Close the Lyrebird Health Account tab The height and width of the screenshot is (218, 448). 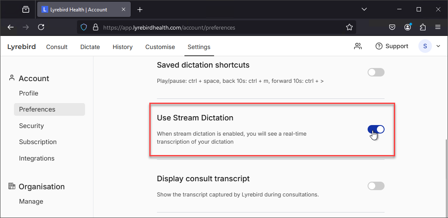124,9
